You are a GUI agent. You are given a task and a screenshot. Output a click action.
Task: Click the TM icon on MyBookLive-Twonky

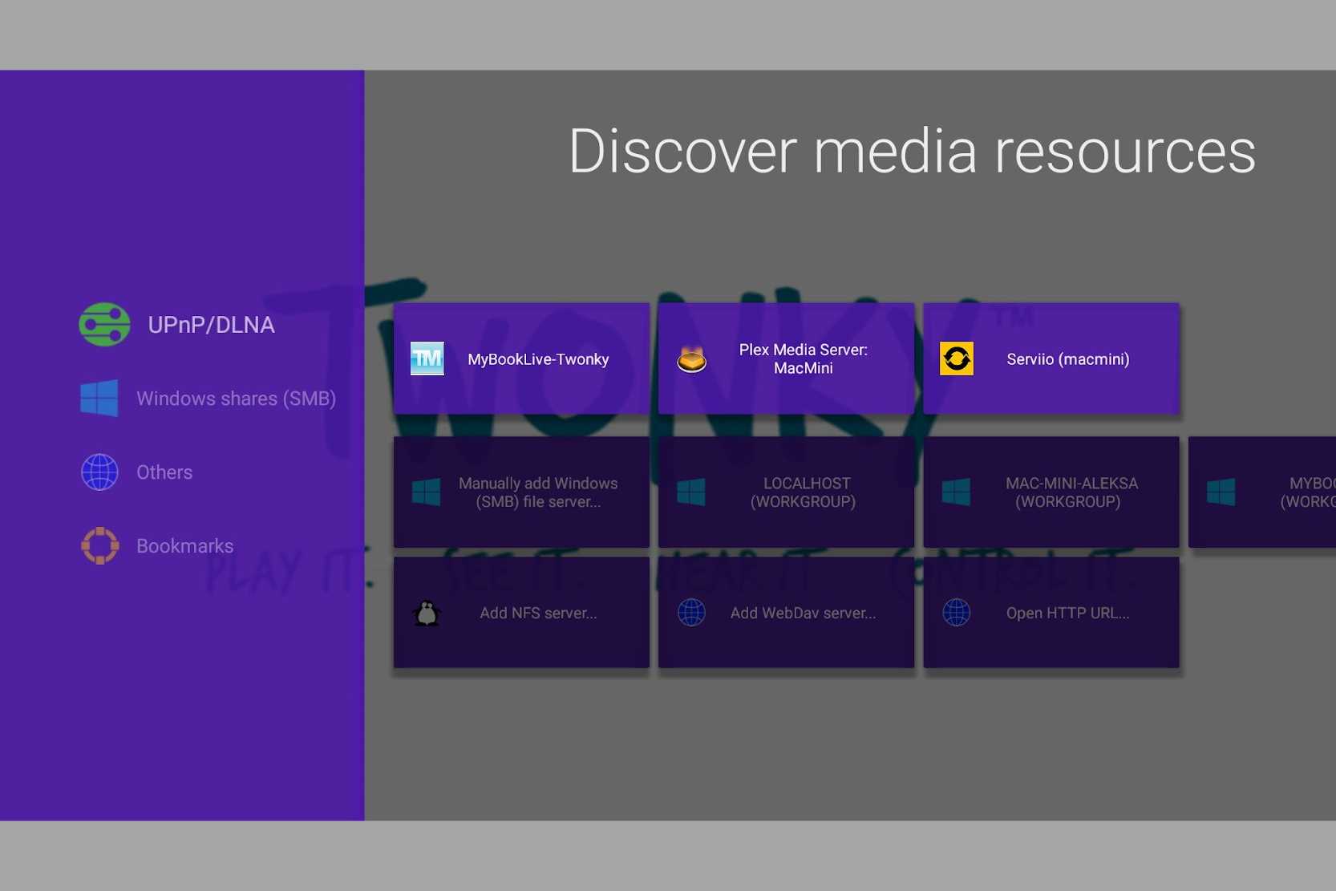[x=427, y=358]
